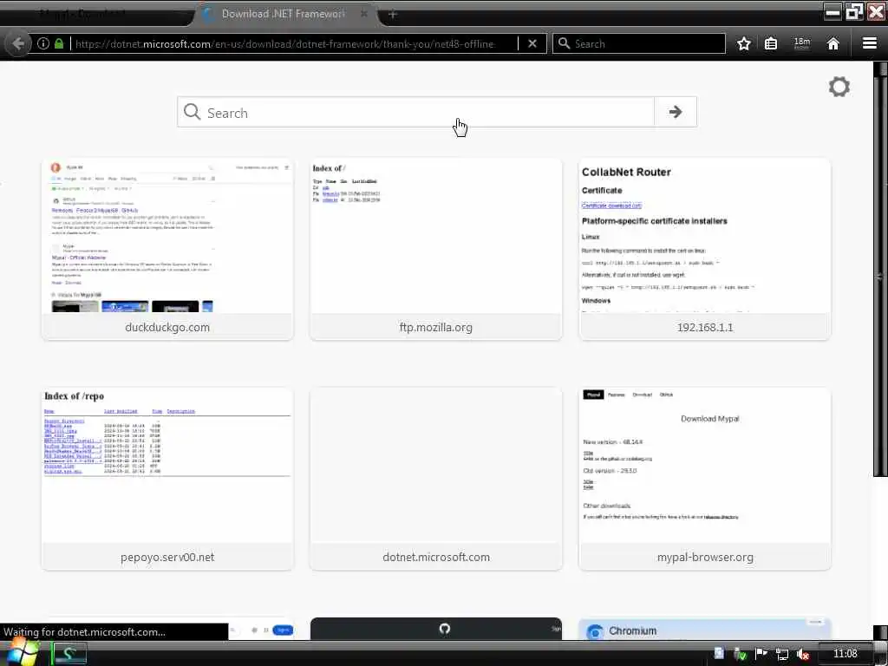The height and width of the screenshot is (666, 888).
Task: Open the taskbar clock showing 11:08
Action: pos(845,654)
